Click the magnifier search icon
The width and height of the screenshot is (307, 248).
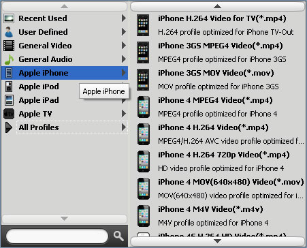(x=118, y=236)
